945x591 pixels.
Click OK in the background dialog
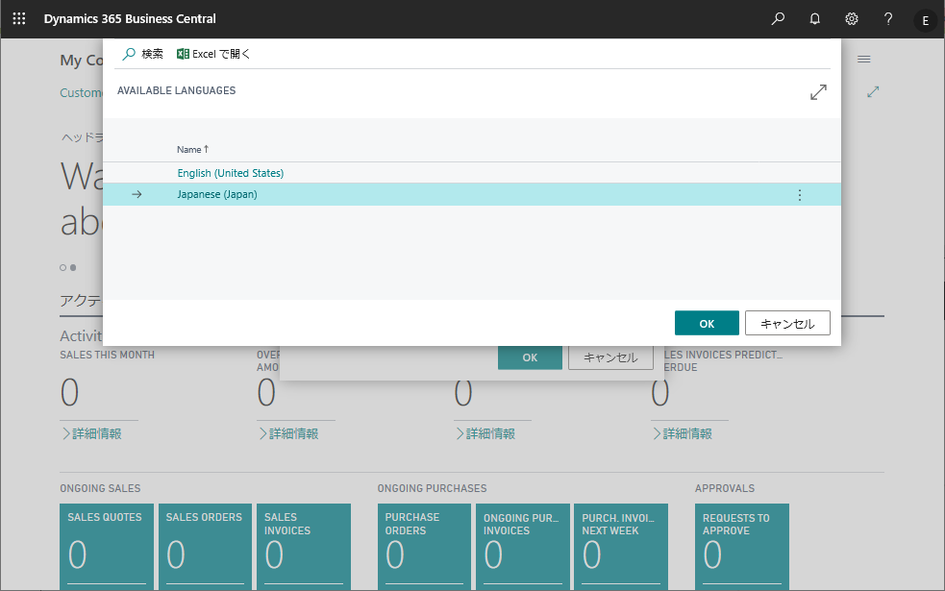tap(530, 357)
